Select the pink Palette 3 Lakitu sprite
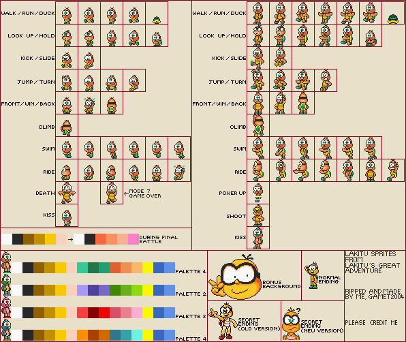406x342 pixels. click(6, 307)
